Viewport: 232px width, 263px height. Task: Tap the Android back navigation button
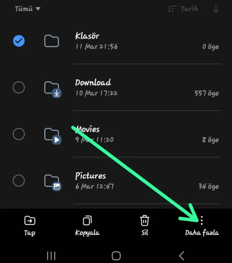(x=182, y=256)
